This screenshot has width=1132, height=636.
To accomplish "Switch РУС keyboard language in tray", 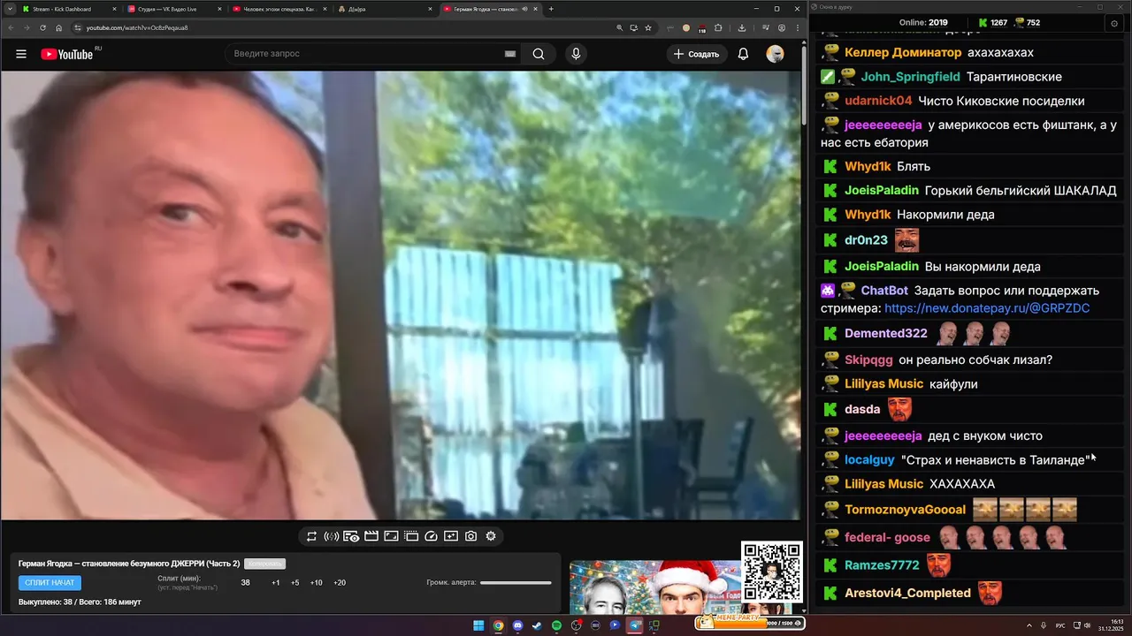I will pos(1060,625).
